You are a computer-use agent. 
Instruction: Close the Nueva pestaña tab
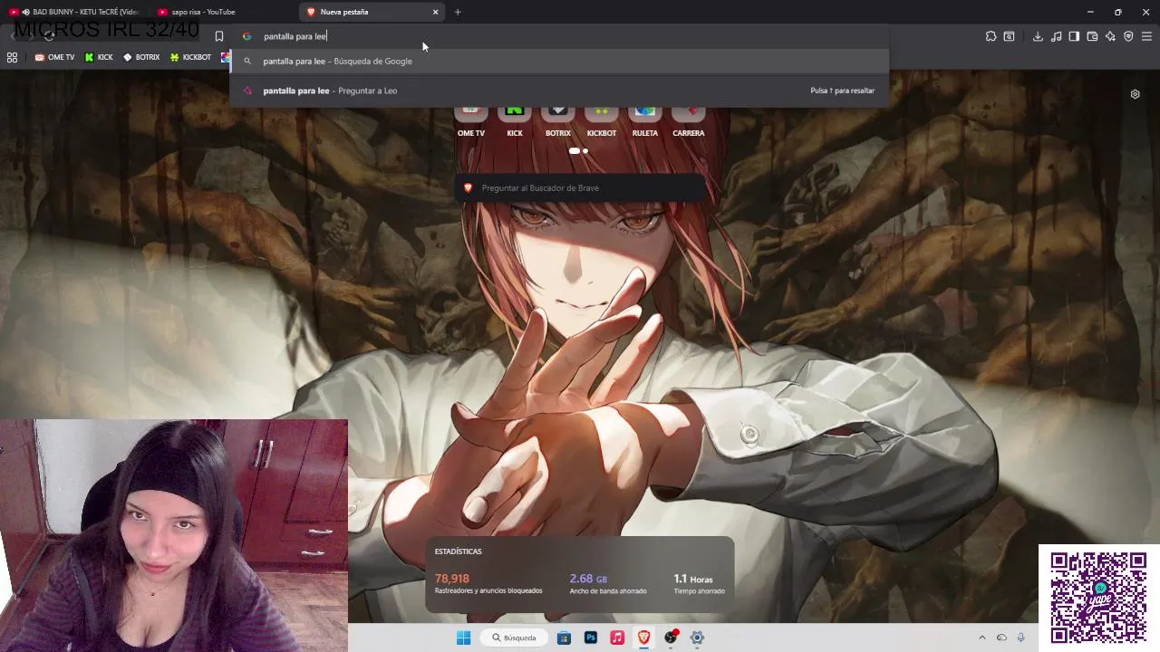pos(435,12)
